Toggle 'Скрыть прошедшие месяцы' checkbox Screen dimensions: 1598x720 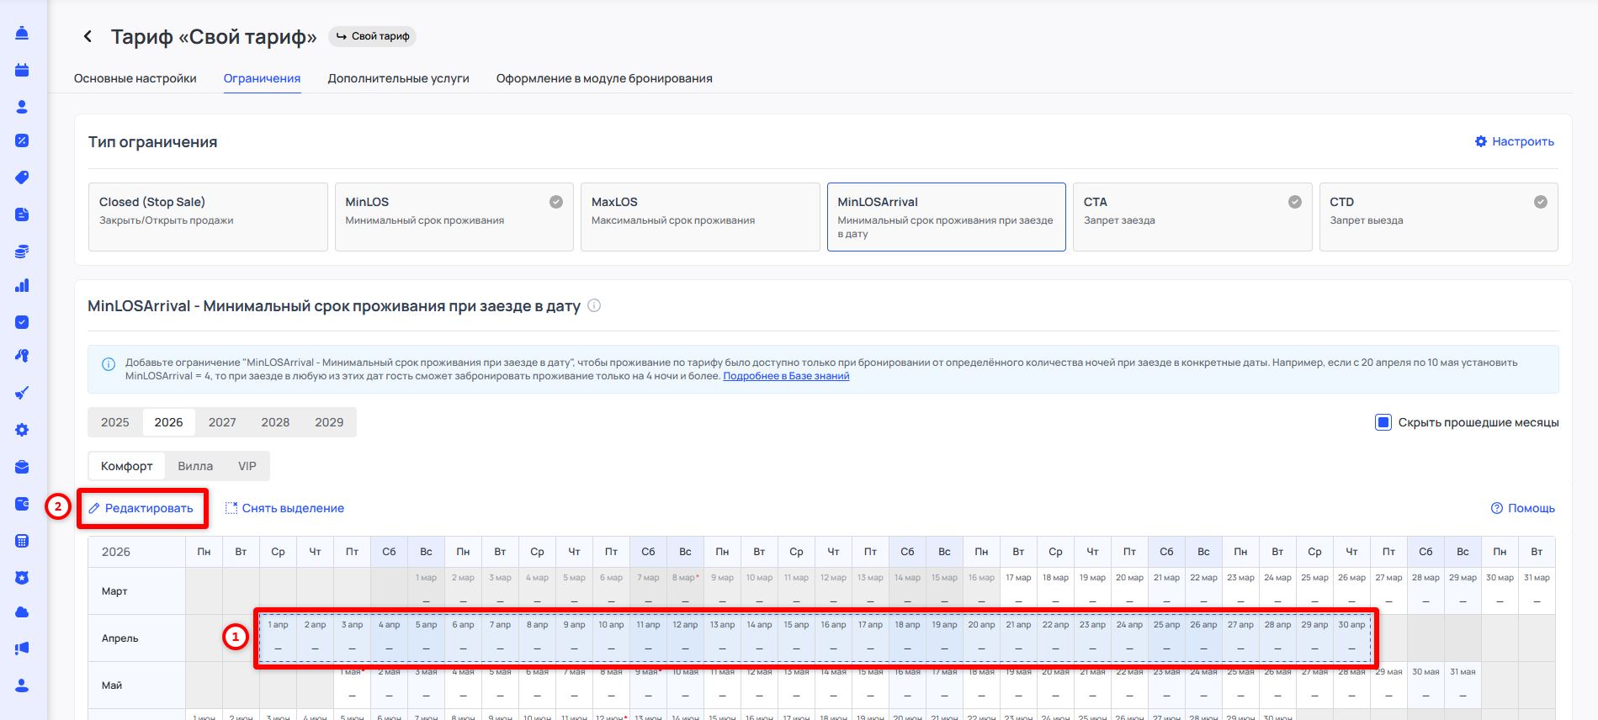(1383, 422)
